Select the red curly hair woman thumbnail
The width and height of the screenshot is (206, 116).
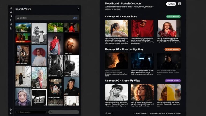coord(39,56)
